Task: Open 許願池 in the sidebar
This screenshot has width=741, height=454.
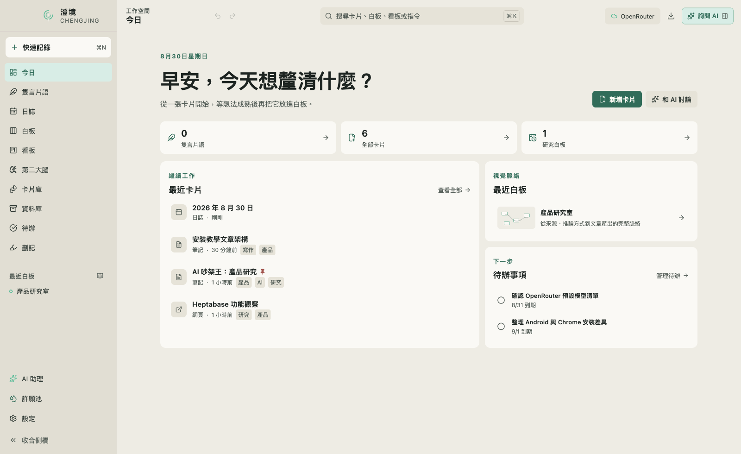Action: tap(58, 399)
